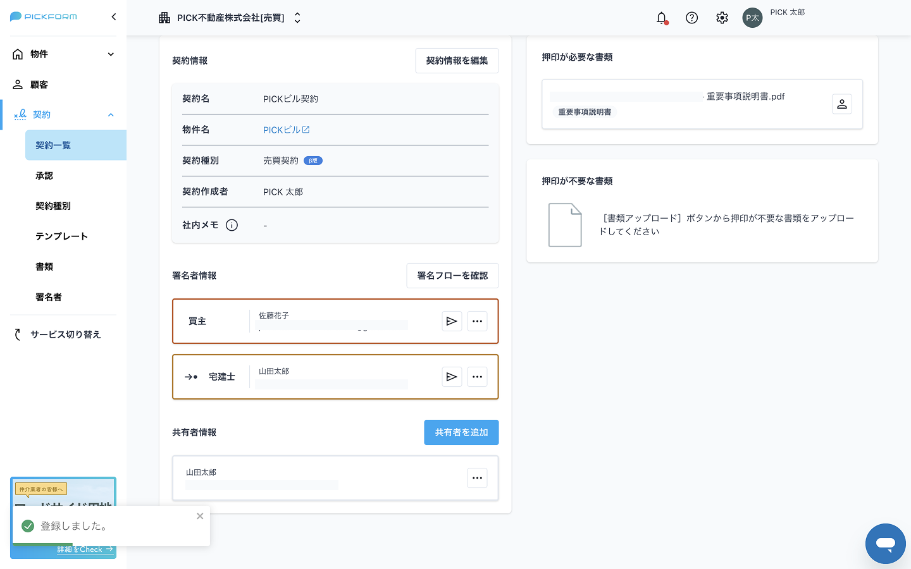Open the chat support bubble

pyautogui.click(x=885, y=543)
